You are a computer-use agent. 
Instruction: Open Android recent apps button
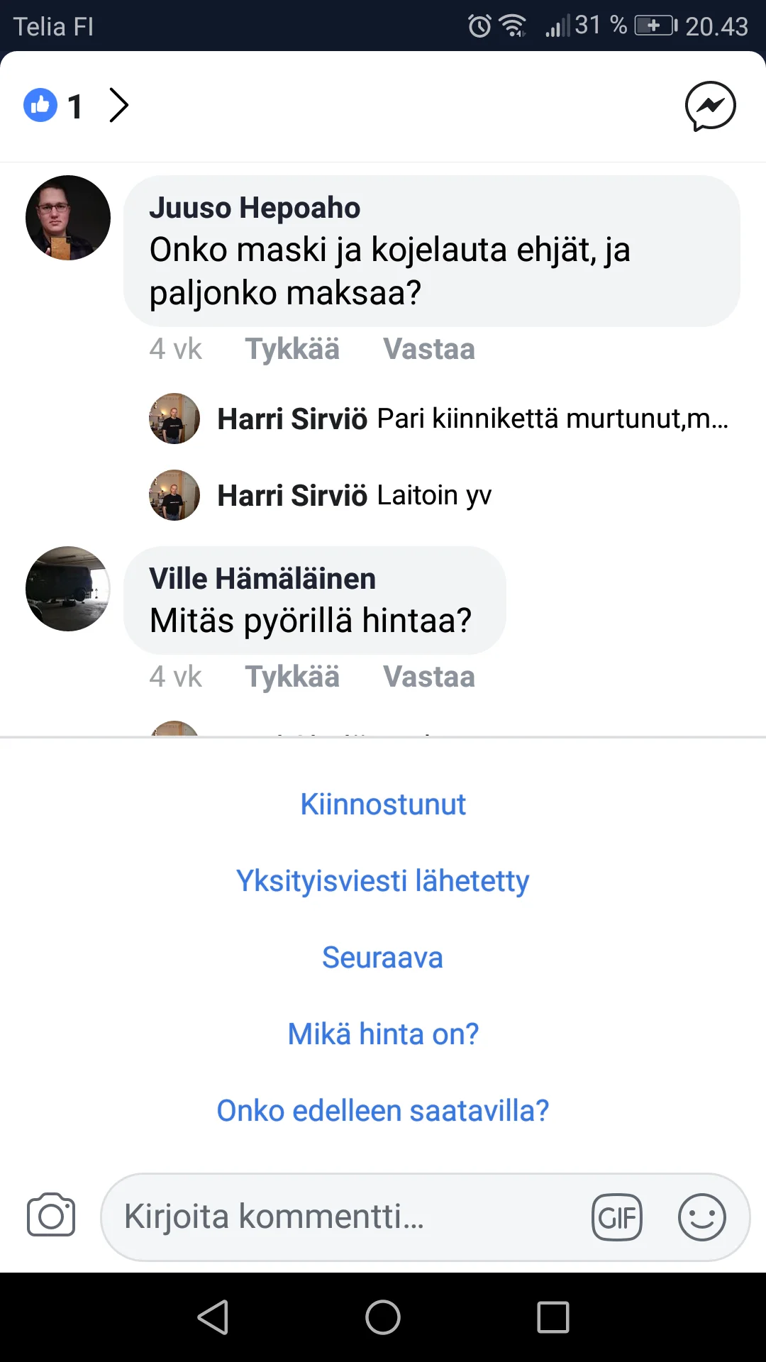[553, 1317]
